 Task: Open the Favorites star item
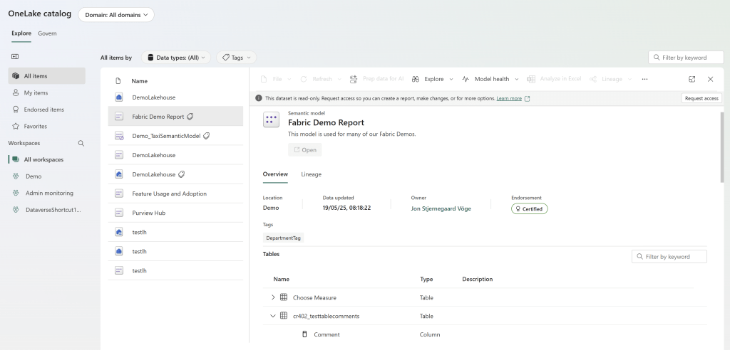point(35,126)
